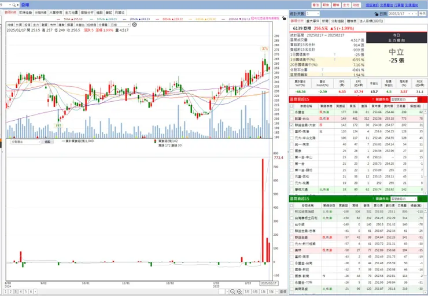
Task: Click the 主力 red button in top bar
Action: click(346, 5)
